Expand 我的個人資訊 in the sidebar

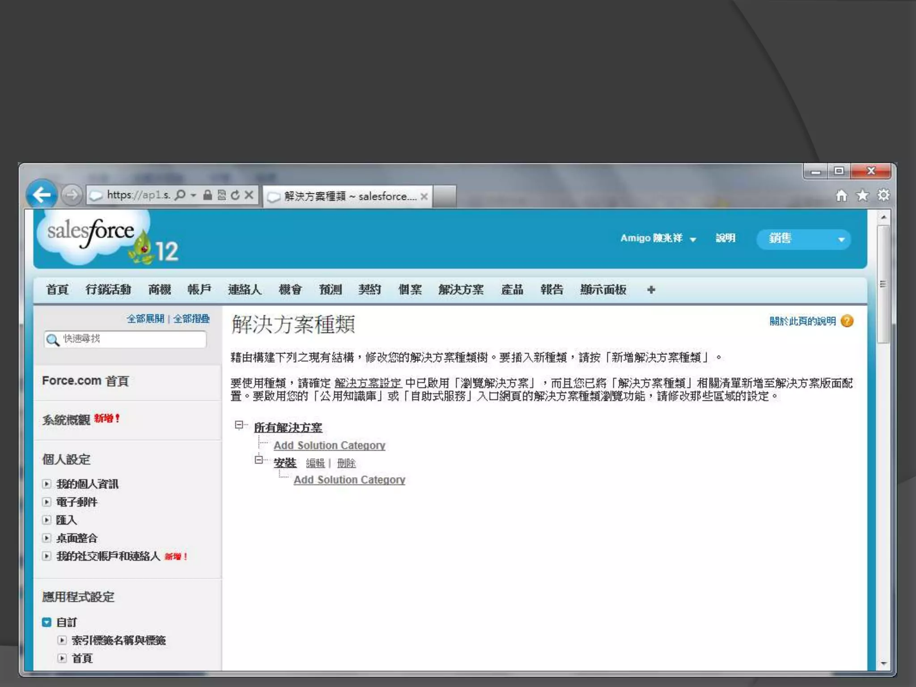coord(47,484)
